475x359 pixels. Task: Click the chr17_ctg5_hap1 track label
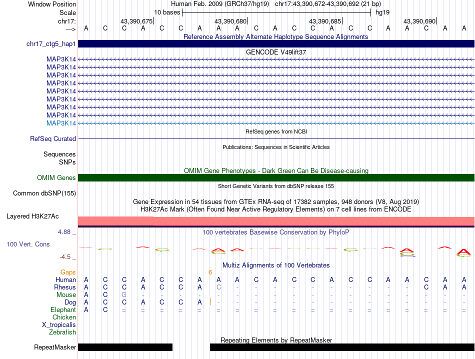click(51, 43)
